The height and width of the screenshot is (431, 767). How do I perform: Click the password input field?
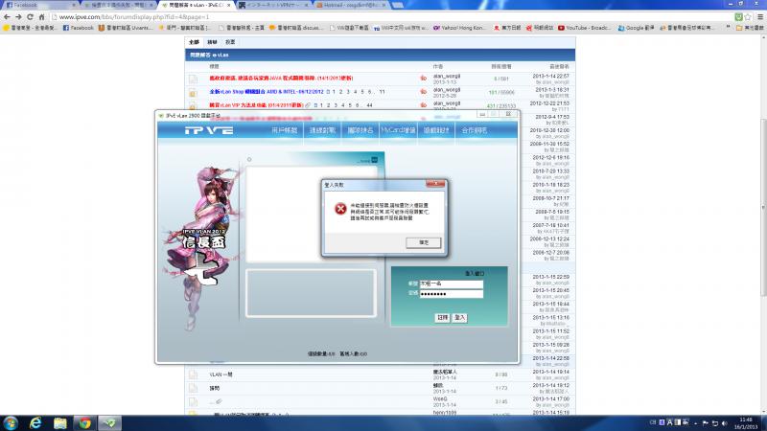point(453,293)
